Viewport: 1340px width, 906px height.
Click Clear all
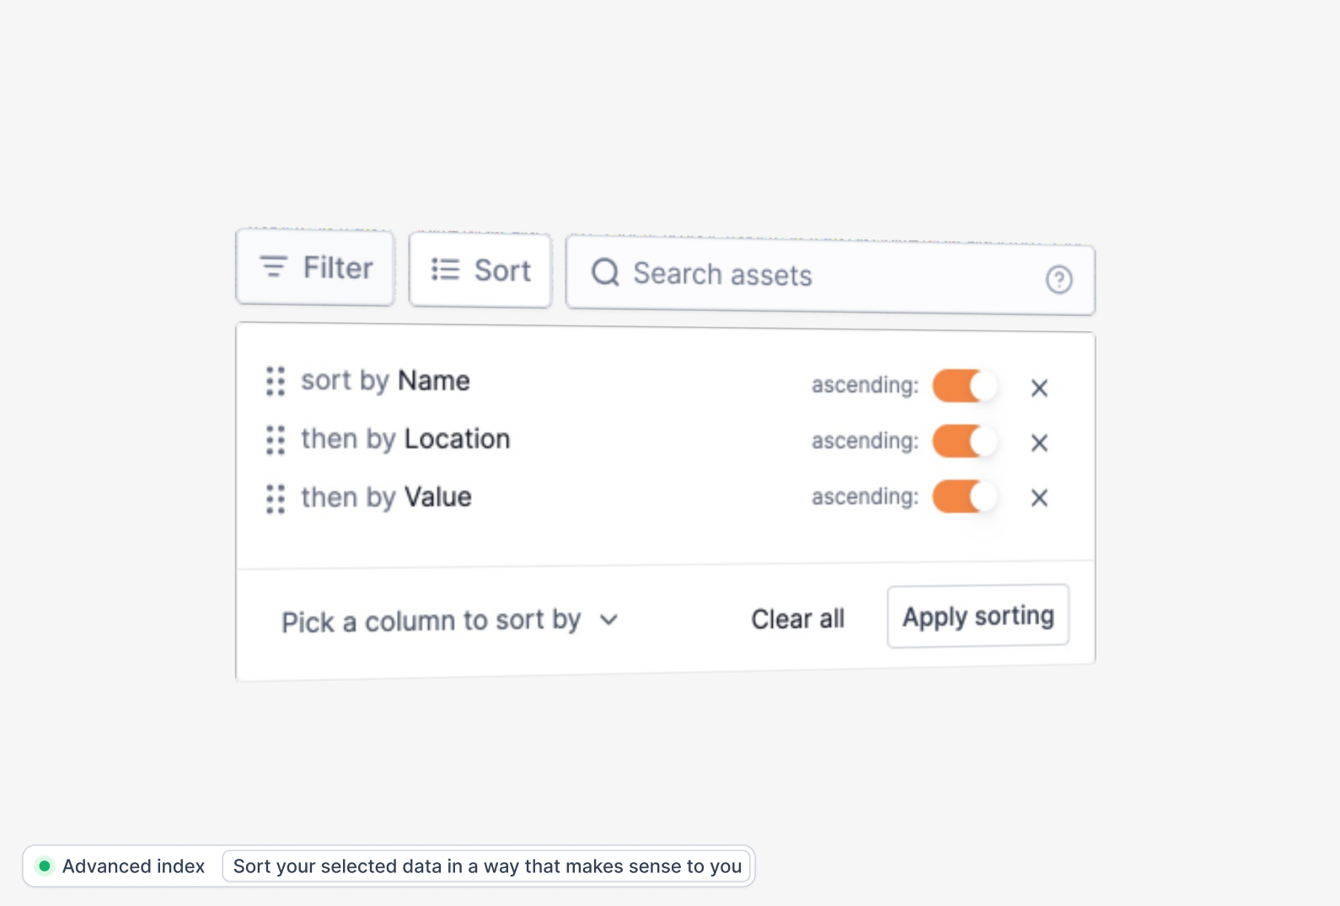[x=797, y=619]
